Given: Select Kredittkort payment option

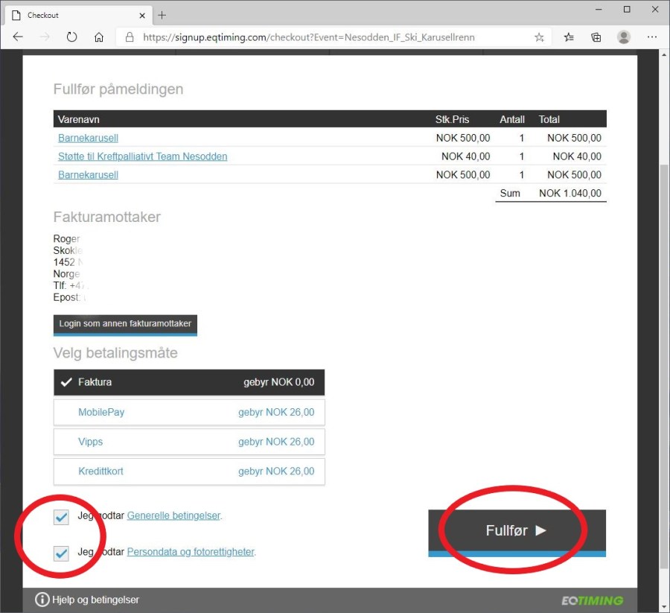Looking at the screenshot, I should tap(189, 471).
